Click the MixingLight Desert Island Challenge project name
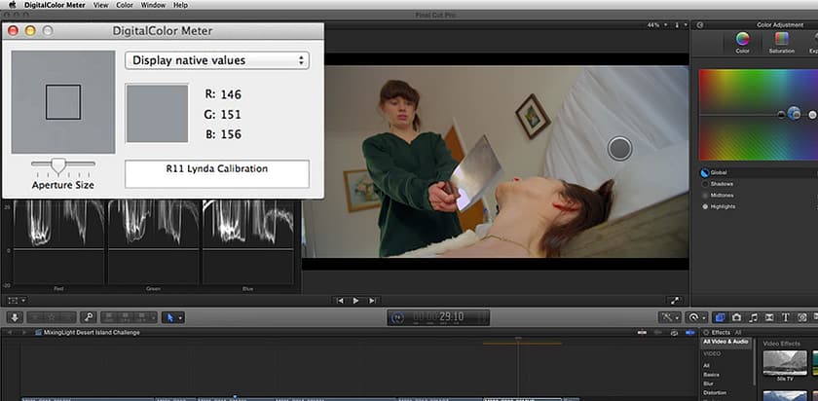Image resolution: width=818 pixels, height=401 pixels. tap(92, 332)
